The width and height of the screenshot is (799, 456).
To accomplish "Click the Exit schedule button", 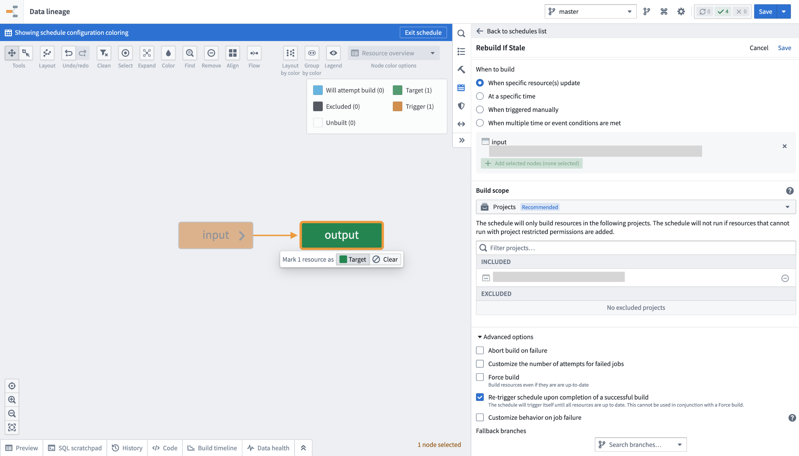I will [x=423, y=32].
